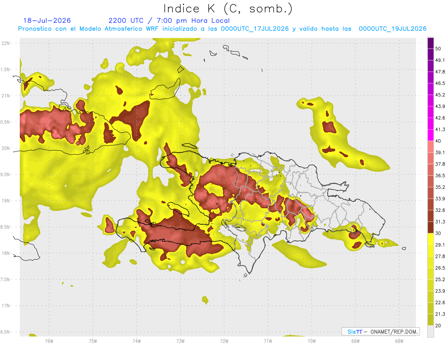Click the legend value "40"
This screenshot has height=346, width=448.
click(438, 141)
